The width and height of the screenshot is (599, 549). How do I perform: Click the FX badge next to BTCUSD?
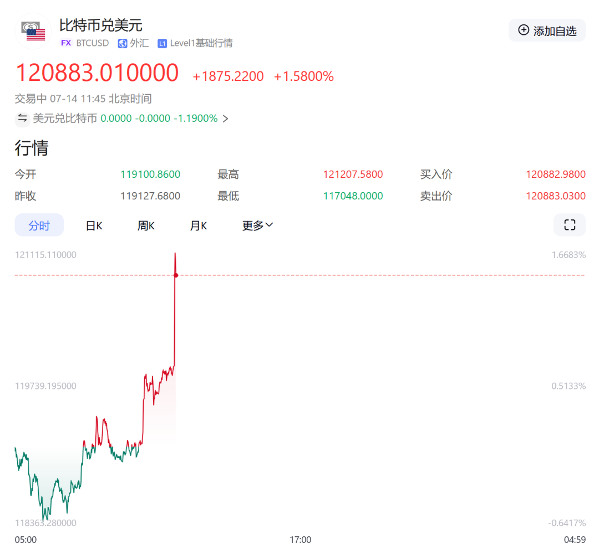coord(65,43)
